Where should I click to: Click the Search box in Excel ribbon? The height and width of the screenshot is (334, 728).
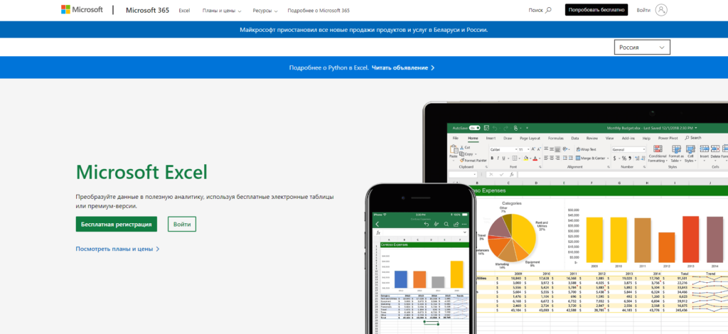coord(693,138)
